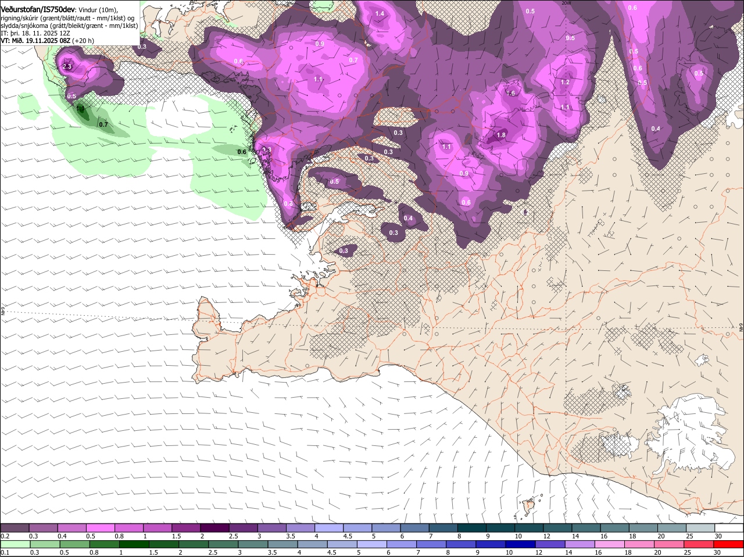
Task: Select bottom-row deep blue swatch between 10 and 12
Action: pyautogui.click(x=520, y=544)
